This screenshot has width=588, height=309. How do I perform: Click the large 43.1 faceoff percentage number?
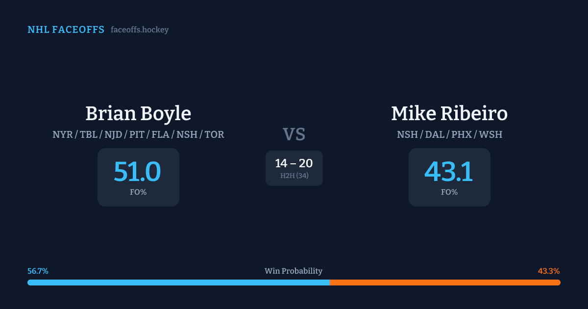449,172
